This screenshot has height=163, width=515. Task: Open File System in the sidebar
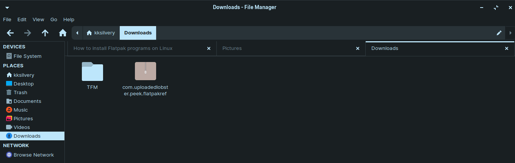tap(27, 56)
